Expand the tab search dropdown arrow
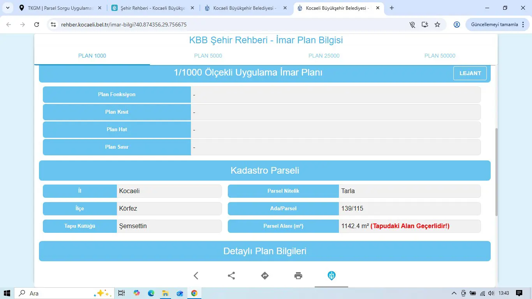532x299 pixels. [7, 8]
